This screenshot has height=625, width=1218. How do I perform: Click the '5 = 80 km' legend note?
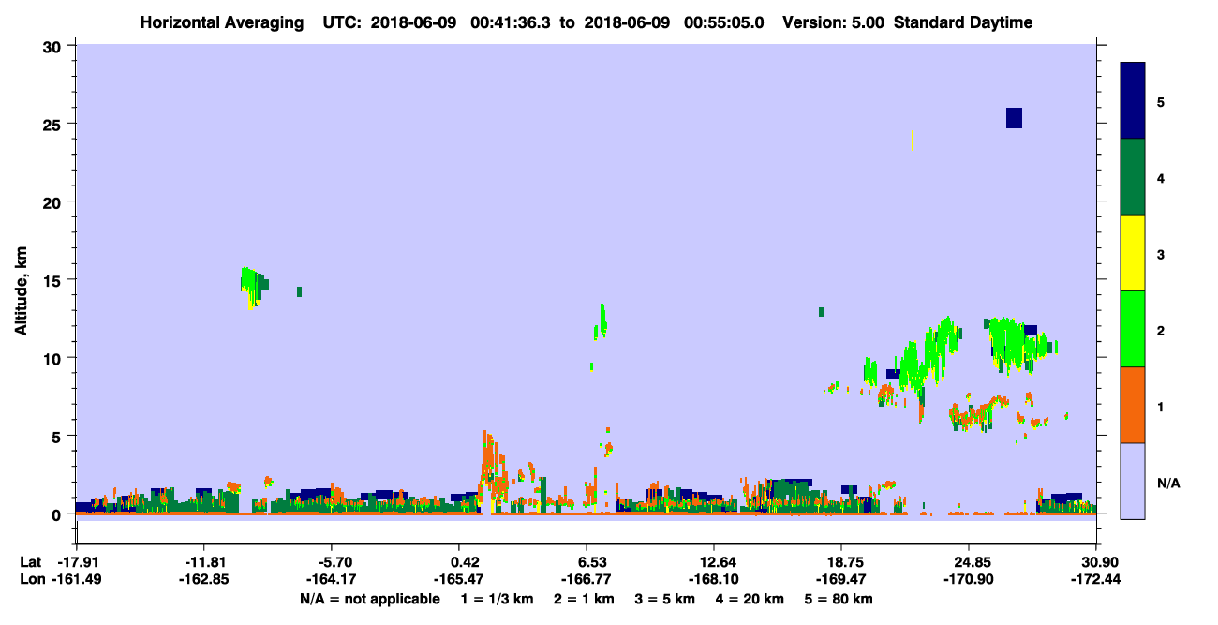pos(838,599)
